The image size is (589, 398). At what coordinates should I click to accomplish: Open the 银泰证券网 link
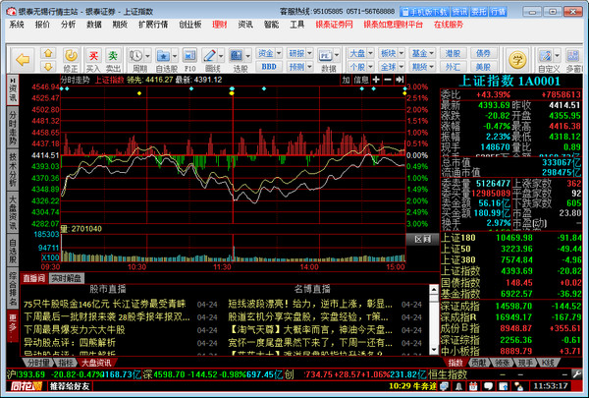(x=334, y=25)
